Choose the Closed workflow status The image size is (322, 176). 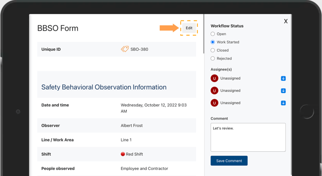[x=213, y=50]
